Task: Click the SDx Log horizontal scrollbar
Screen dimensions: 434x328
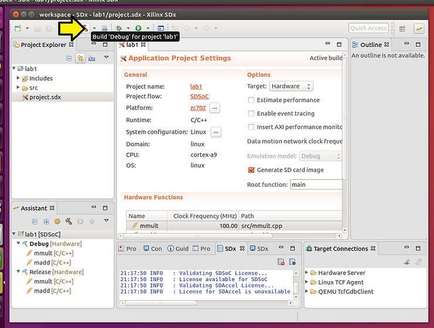Action: (161, 303)
